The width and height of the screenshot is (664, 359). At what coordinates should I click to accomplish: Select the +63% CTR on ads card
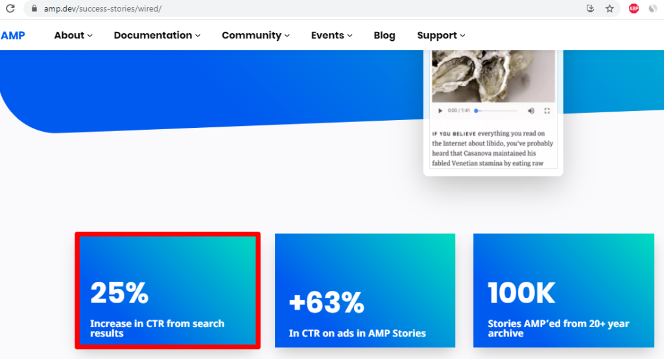[365, 290]
